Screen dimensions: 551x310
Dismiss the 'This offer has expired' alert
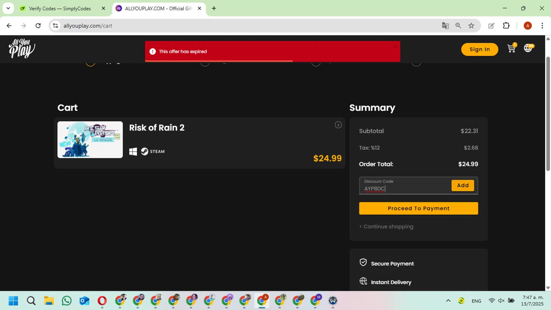click(395, 46)
